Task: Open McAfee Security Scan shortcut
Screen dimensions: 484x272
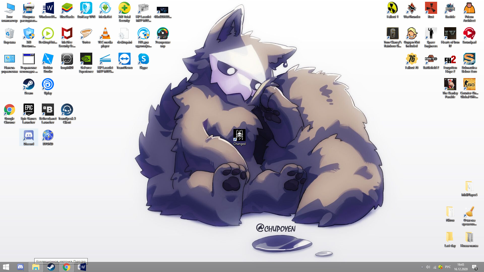Action: coord(67,37)
